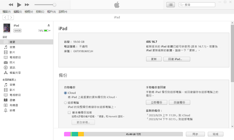Click the fast-forward (next track) button

click(27, 5)
